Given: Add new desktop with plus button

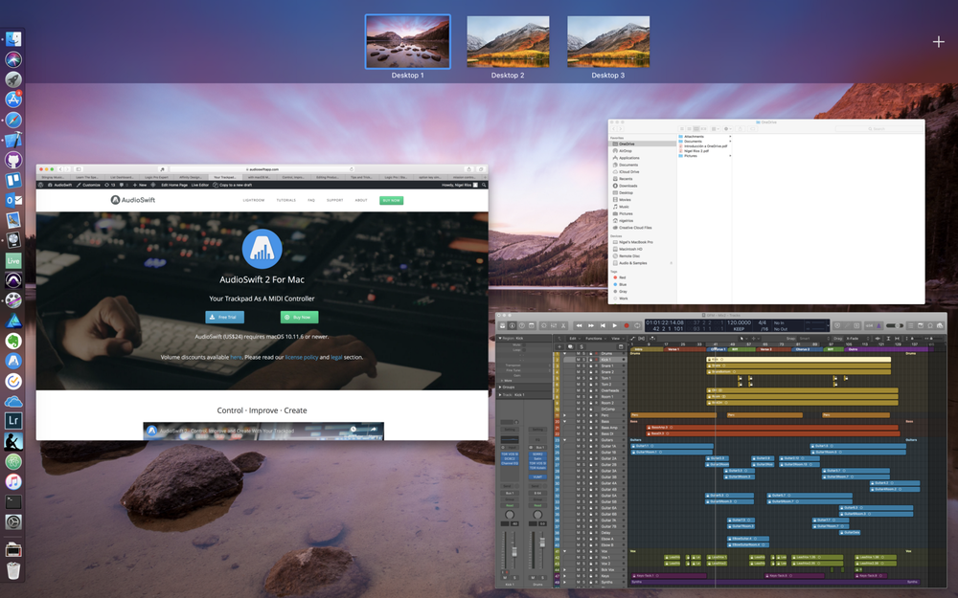Looking at the screenshot, I should (x=939, y=41).
